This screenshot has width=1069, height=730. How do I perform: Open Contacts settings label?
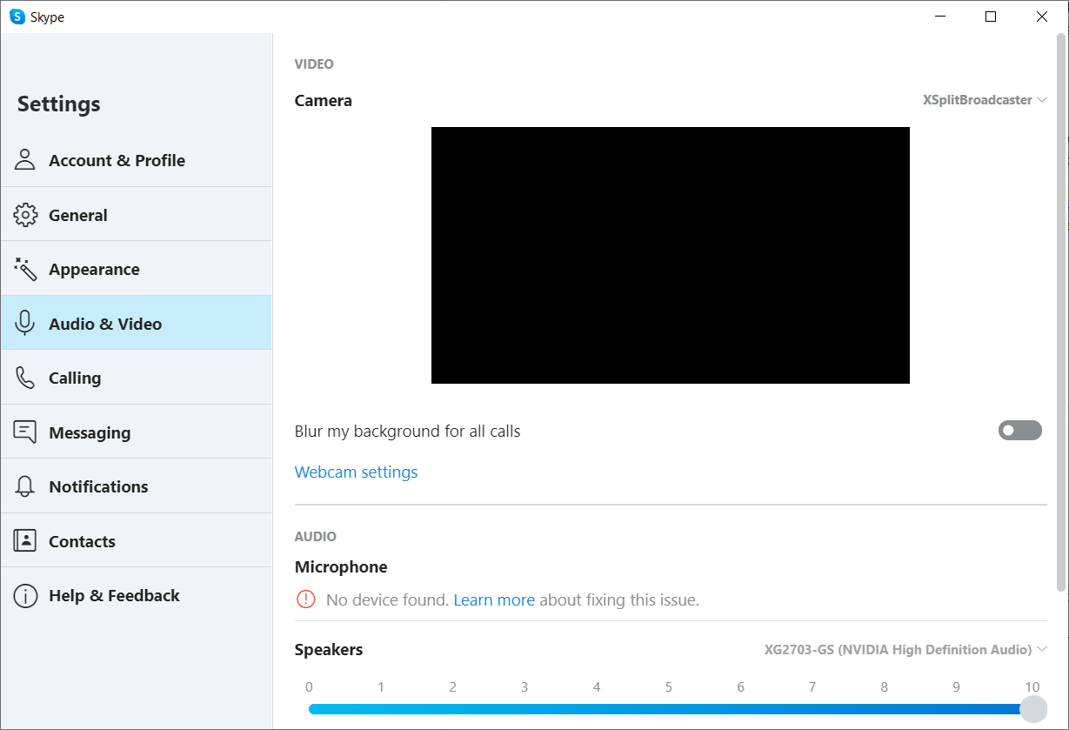click(82, 541)
